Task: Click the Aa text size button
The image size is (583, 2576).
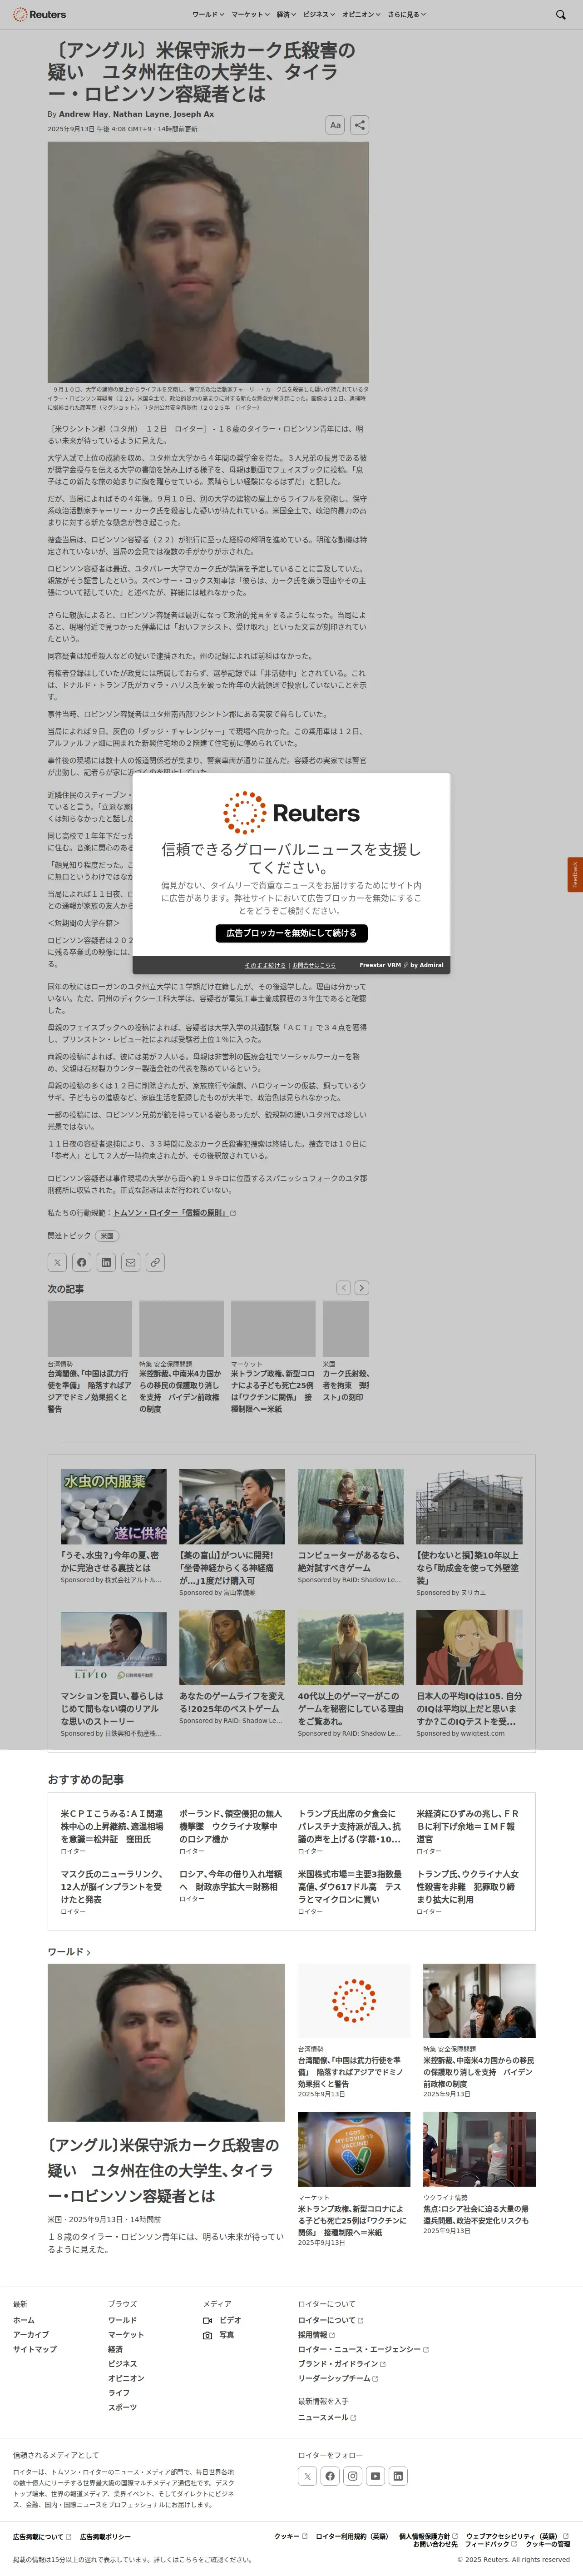Action: 335,125
